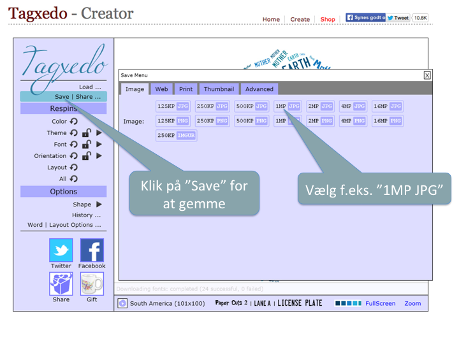Screen dimensions: 459x344
Task: Click the Options section header
Action: [64, 191]
